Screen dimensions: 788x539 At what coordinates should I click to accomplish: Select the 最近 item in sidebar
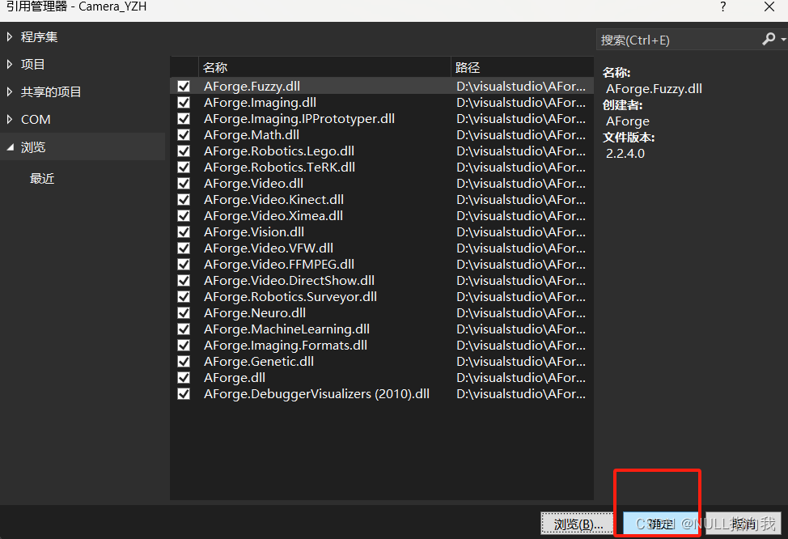point(42,178)
